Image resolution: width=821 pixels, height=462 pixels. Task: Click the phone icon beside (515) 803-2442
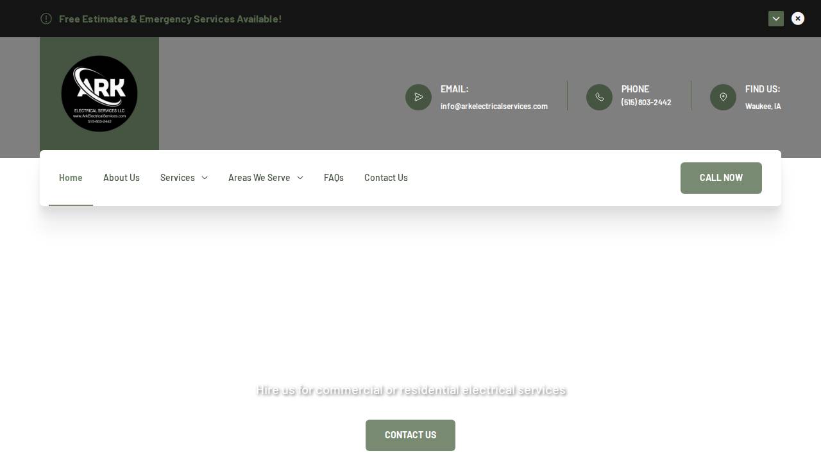pos(599,97)
